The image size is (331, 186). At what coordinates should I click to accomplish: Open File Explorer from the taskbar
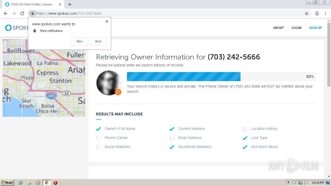(29, 183)
